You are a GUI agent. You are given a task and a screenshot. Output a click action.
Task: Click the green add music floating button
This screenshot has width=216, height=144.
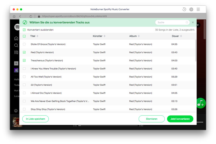coord(201,103)
